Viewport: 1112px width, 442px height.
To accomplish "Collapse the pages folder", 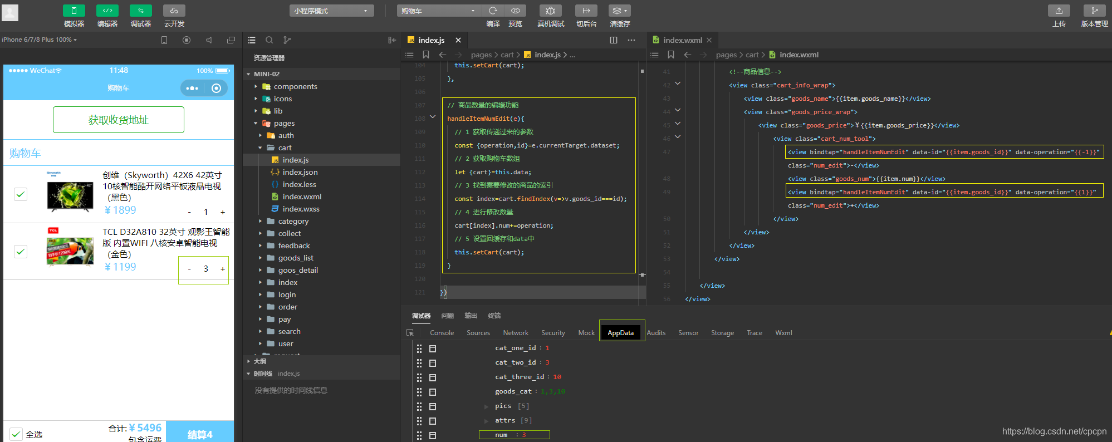I will tap(256, 124).
